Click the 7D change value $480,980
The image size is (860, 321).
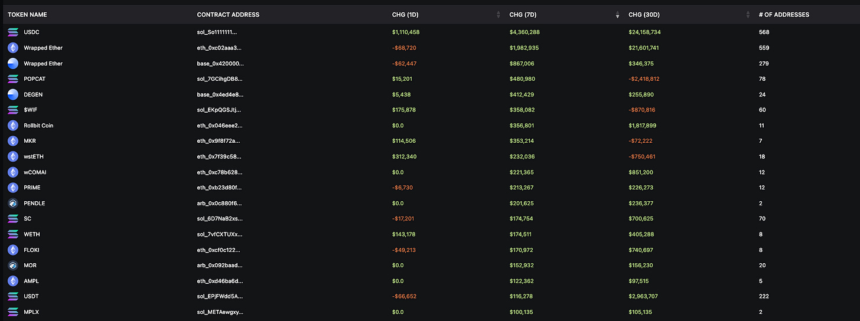[522, 78]
